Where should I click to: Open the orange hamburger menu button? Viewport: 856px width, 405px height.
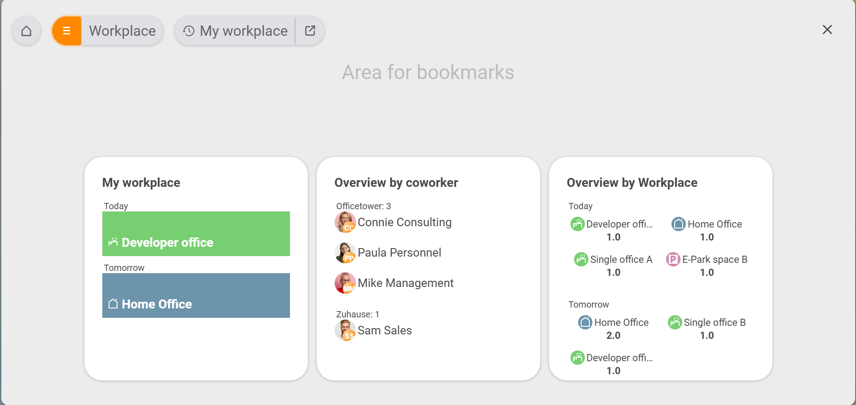tap(67, 31)
